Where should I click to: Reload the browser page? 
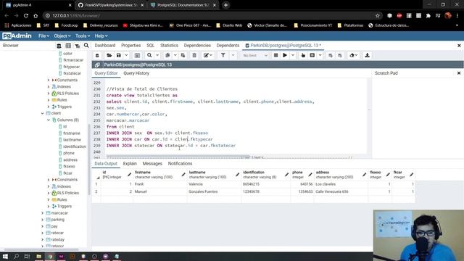coord(26,16)
